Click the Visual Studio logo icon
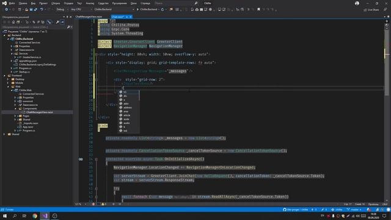Screen dimensions: 391x220 coord(4,3)
